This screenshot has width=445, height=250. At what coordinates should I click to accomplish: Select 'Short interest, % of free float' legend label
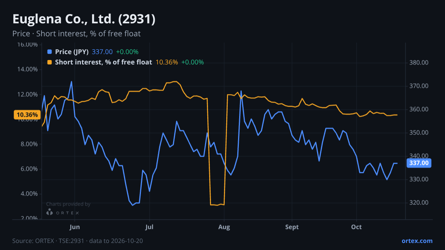[x=103, y=62]
